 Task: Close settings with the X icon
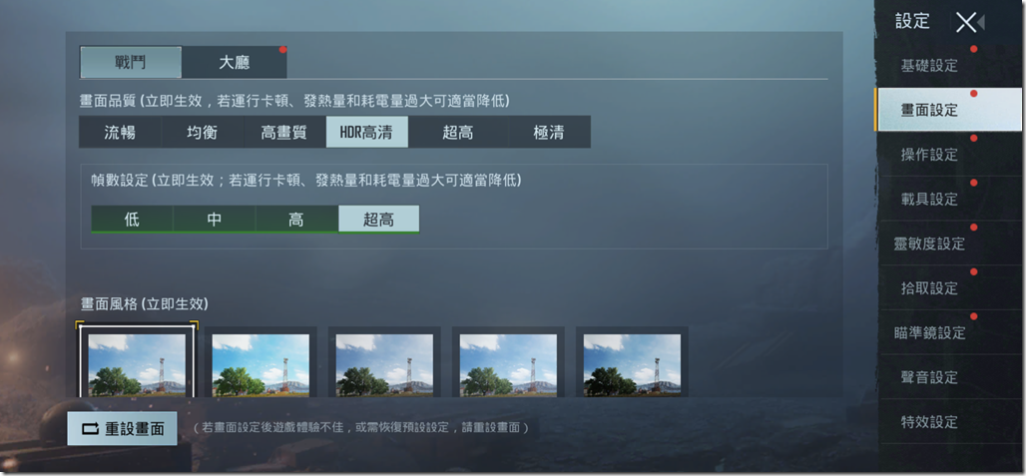(966, 22)
